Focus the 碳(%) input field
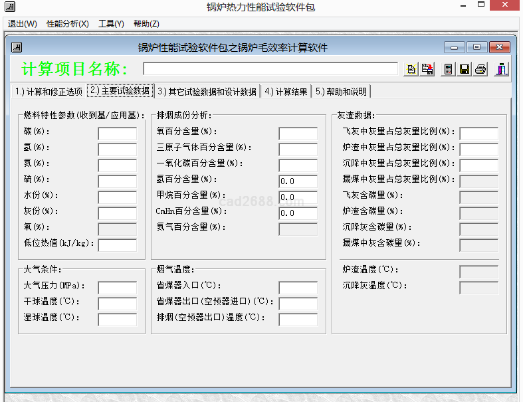The height and width of the screenshot is (402, 523). pyautogui.click(x=117, y=134)
